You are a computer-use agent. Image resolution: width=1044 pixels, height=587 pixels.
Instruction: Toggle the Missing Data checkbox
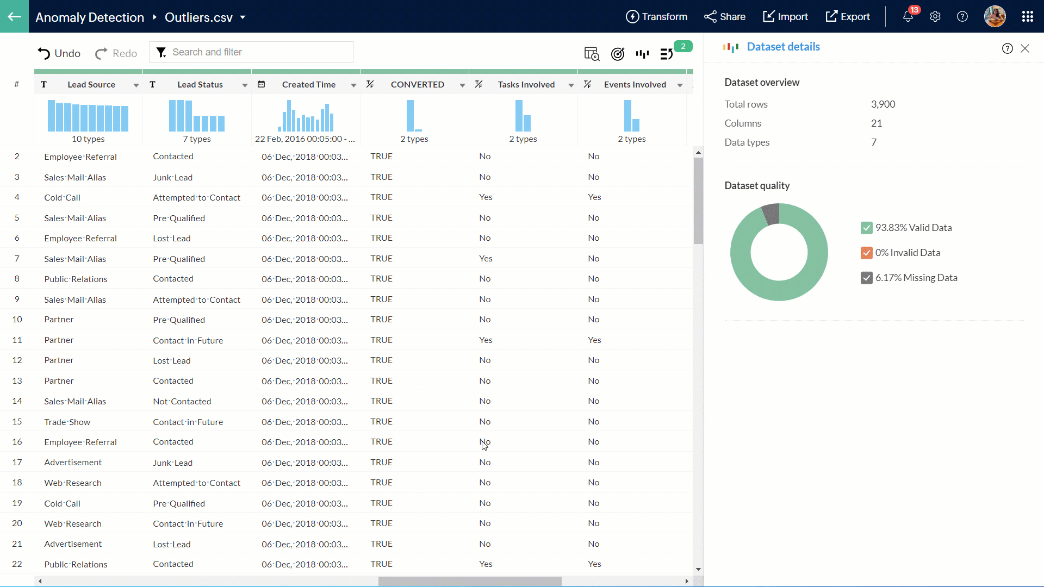[866, 278]
